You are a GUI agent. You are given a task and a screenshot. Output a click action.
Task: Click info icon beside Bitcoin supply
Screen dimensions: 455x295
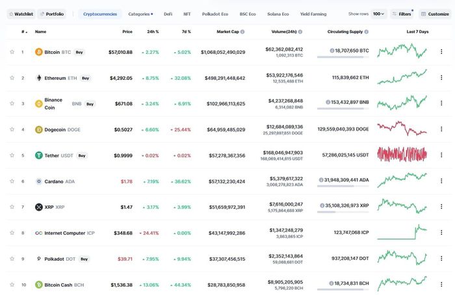(331, 51)
